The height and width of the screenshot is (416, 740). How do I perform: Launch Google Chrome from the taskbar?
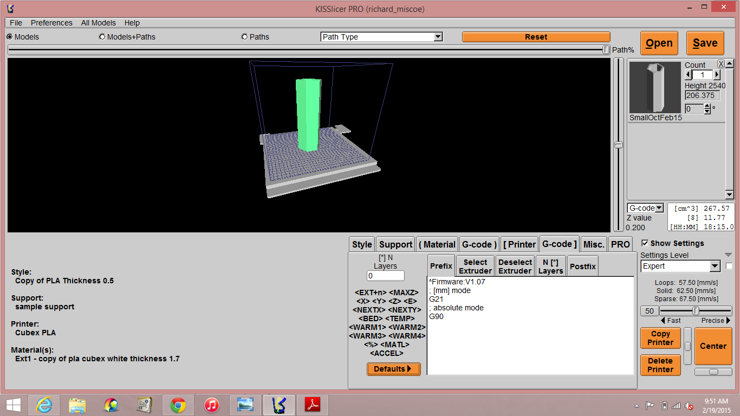click(178, 405)
